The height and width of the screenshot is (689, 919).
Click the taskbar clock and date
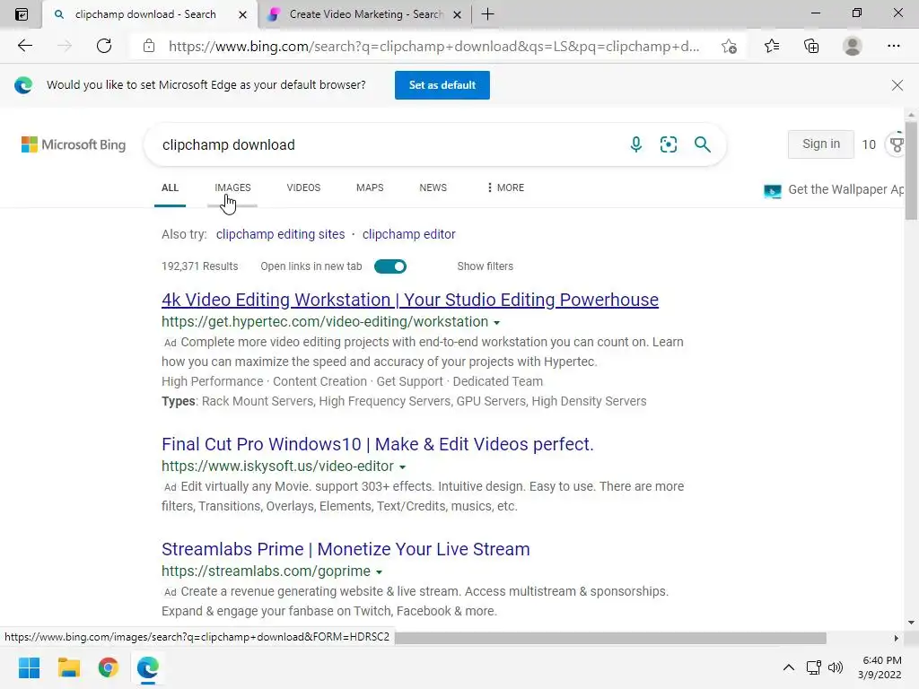(x=881, y=667)
